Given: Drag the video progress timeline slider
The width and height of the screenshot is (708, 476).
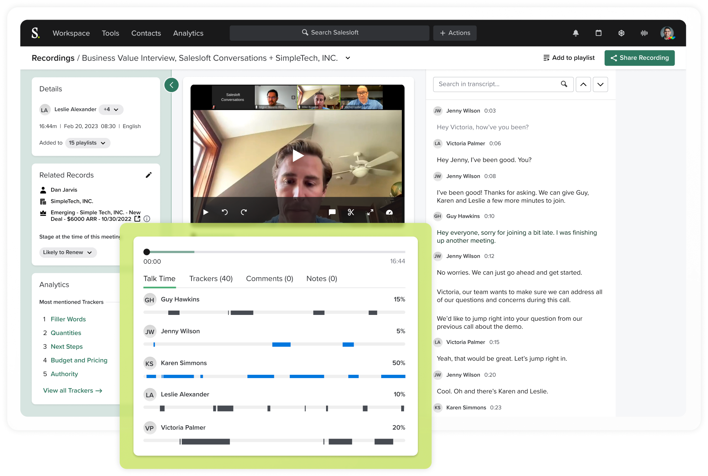Looking at the screenshot, I should (148, 251).
